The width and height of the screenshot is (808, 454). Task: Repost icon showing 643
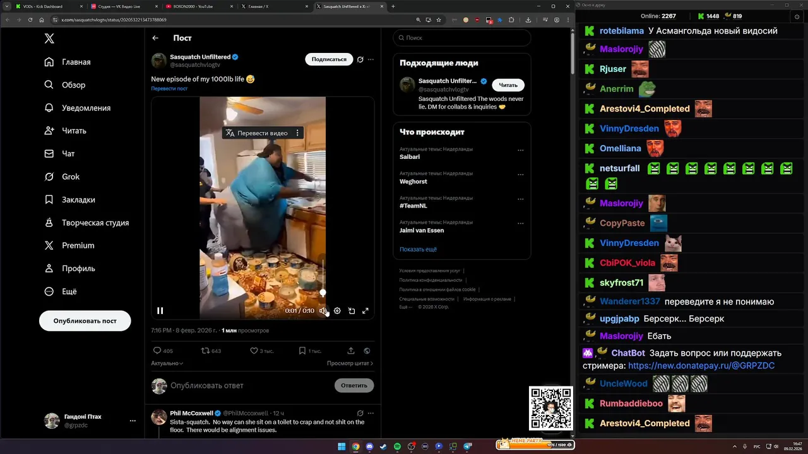pos(205,351)
